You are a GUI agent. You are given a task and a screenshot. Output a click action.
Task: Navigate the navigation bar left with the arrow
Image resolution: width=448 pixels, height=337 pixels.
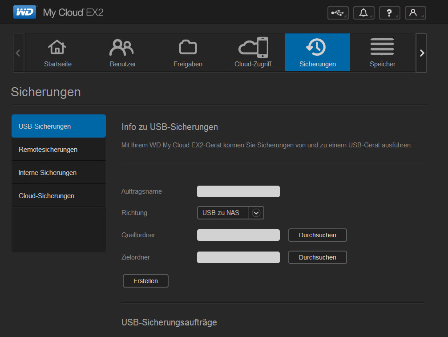pyautogui.click(x=18, y=53)
